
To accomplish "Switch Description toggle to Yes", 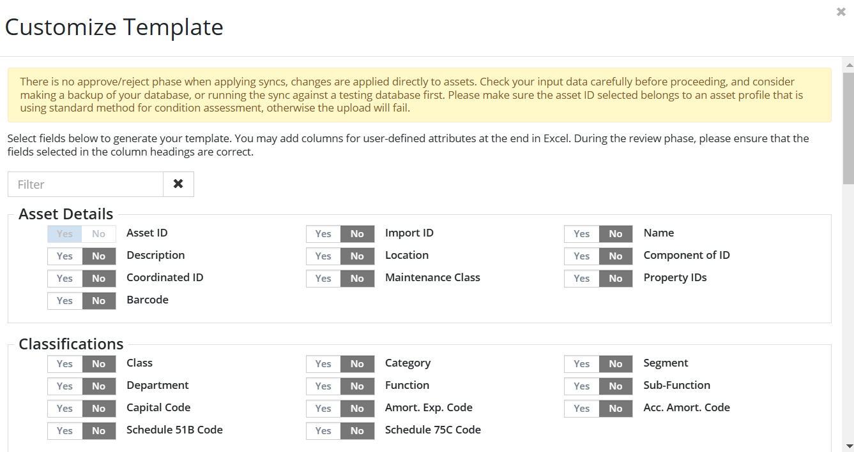I will 65,256.
